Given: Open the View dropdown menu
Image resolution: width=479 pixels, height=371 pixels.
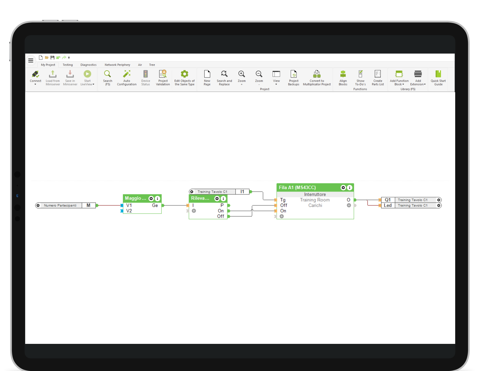Looking at the screenshot, I should click(276, 84).
